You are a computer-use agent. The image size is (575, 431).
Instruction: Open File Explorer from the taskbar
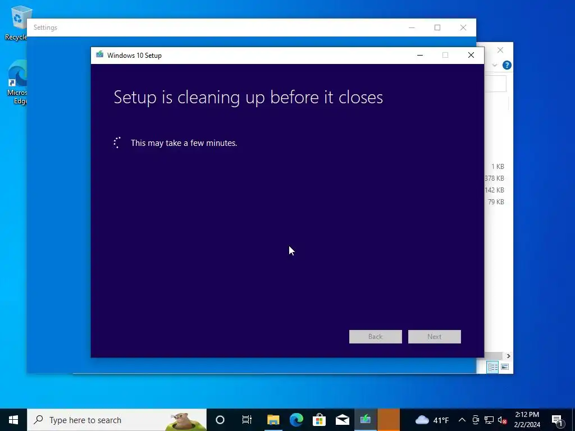pyautogui.click(x=273, y=420)
